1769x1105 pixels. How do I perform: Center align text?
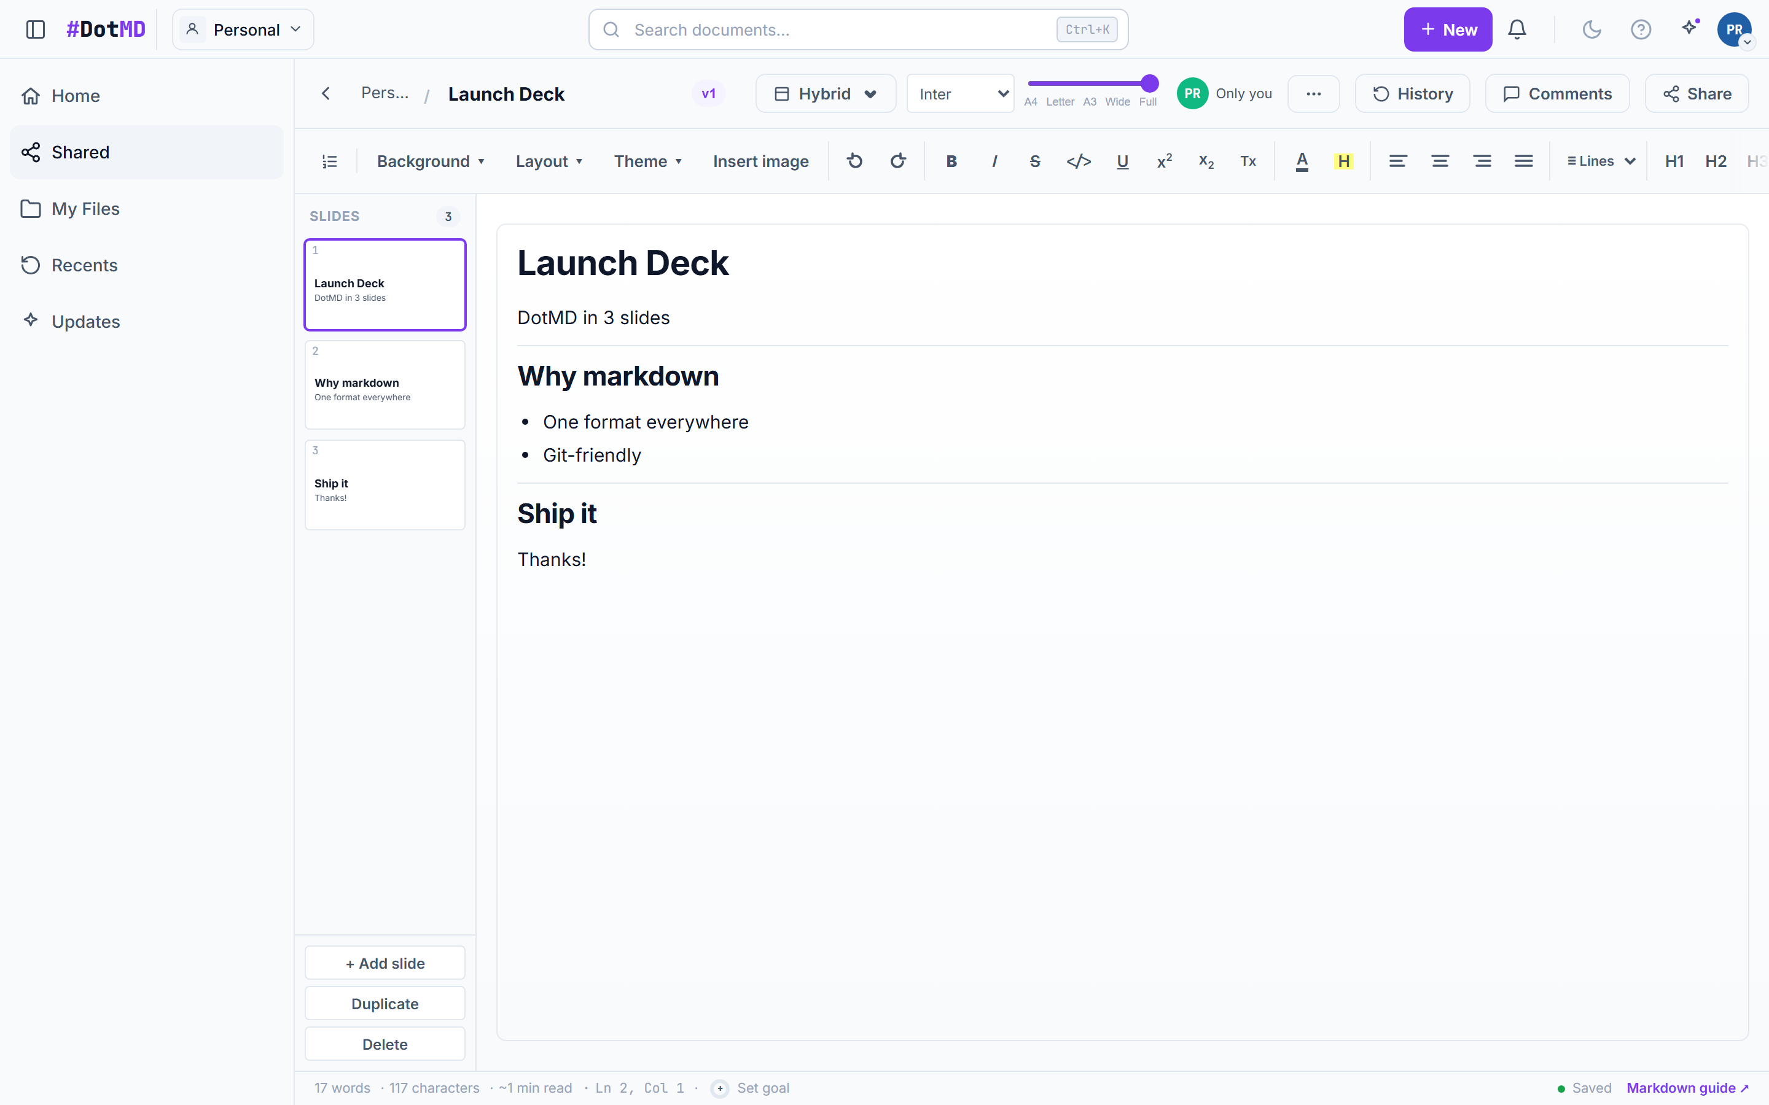click(x=1440, y=161)
